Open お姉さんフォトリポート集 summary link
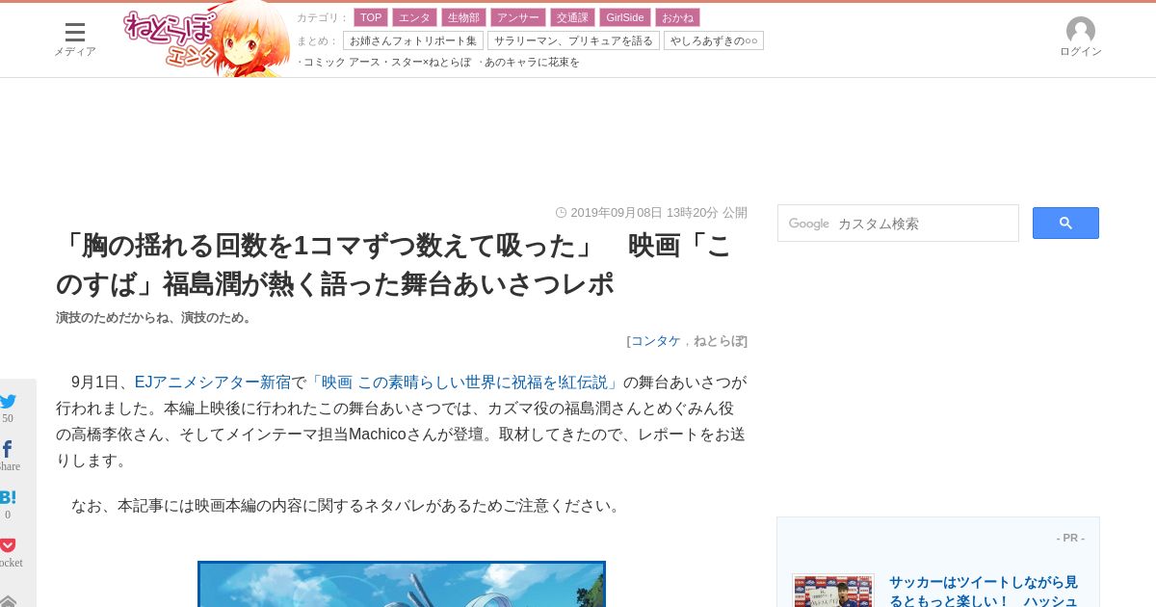Screen dimensions: 1156x607 click(413, 40)
